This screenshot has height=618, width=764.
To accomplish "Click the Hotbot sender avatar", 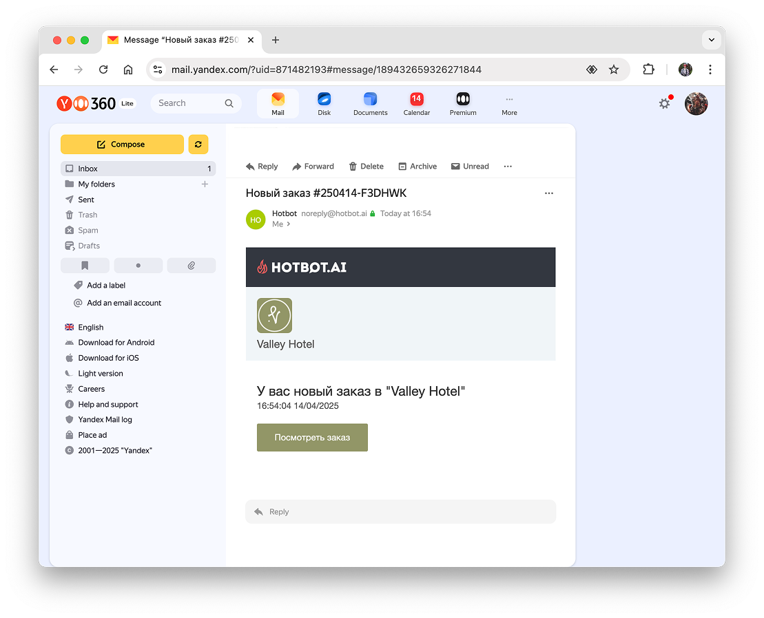I will tap(256, 220).
